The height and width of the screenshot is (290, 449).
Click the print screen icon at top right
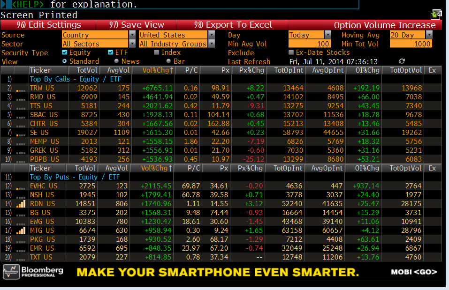click(x=436, y=15)
